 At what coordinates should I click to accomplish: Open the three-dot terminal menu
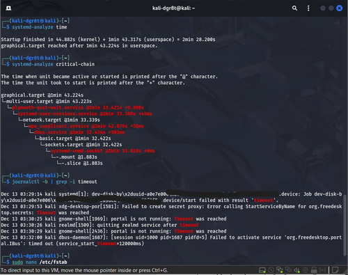click(308, 8)
